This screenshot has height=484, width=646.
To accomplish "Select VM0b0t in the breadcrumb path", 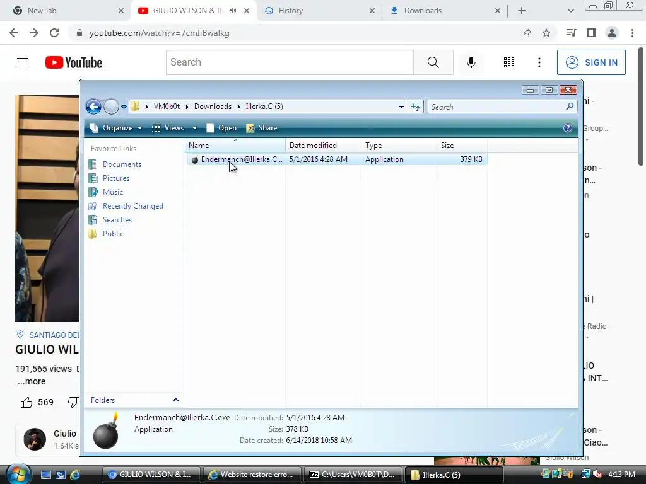I will coord(167,107).
